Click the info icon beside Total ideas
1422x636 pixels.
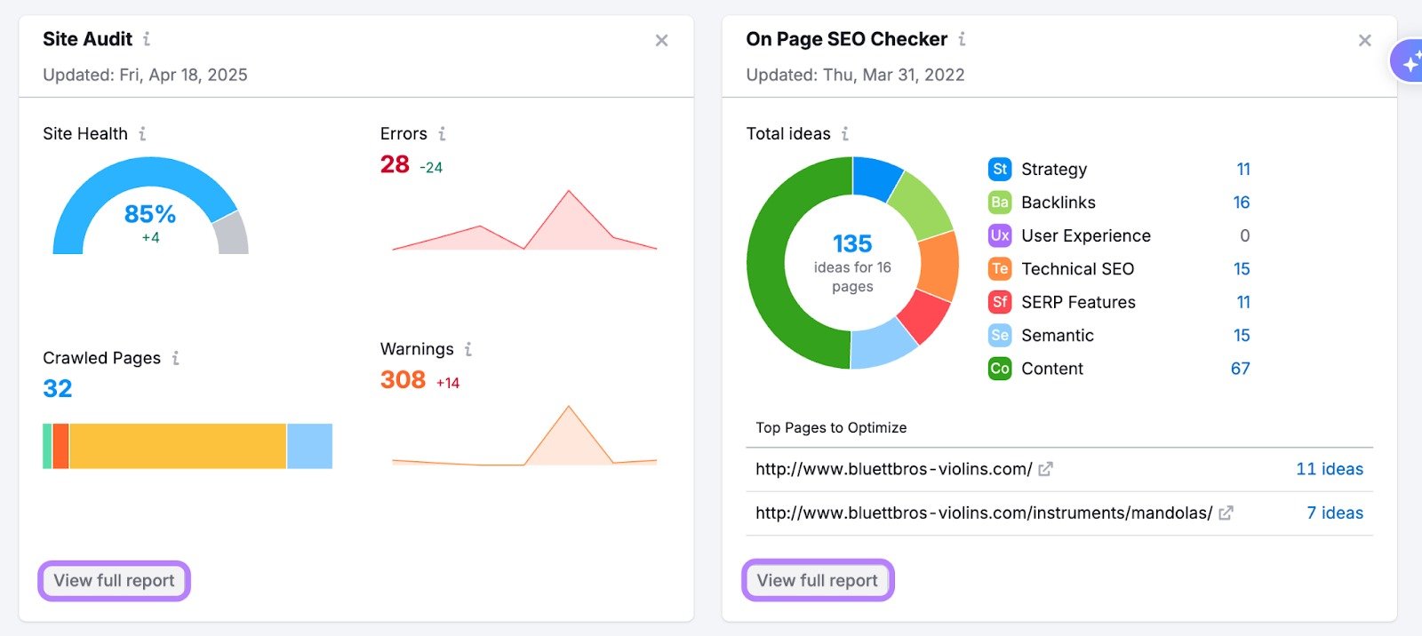[x=845, y=133]
